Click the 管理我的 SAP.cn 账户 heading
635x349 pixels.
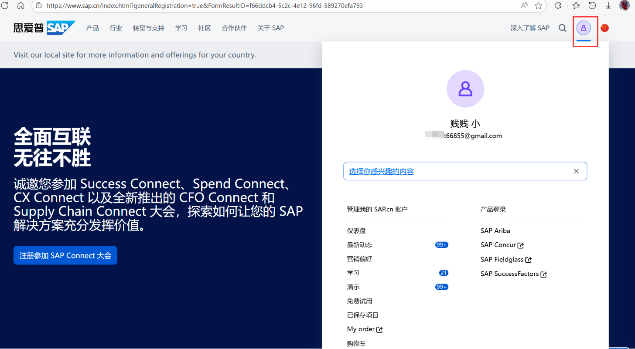point(377,210)
